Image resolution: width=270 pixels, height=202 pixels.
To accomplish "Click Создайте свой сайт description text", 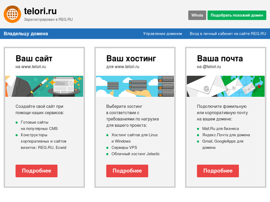I will 40,109.
